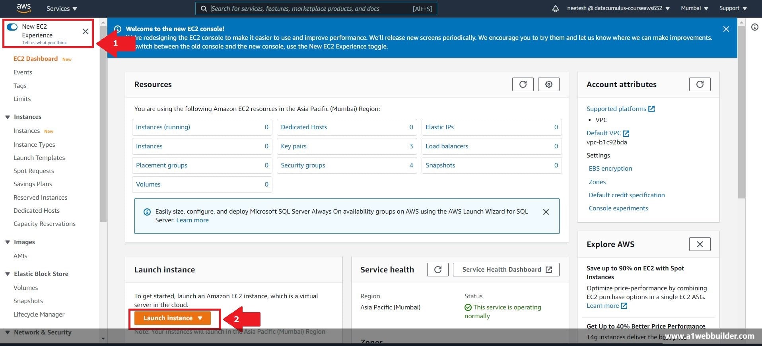Click the Key pairs resource link

click(x=294, y=146)
